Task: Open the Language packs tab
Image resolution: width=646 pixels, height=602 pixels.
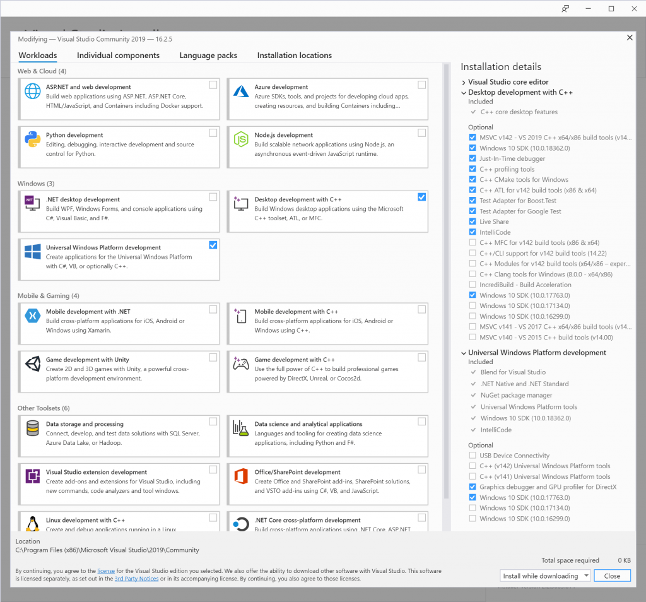Action: pyautogui.click(x=208, y=56)
